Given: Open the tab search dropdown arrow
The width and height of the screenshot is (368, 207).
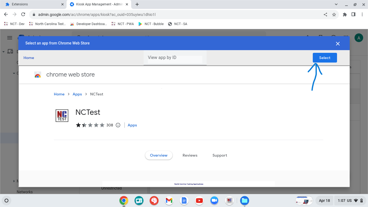Looking at the screenshot, I should (x=336, y=4).
